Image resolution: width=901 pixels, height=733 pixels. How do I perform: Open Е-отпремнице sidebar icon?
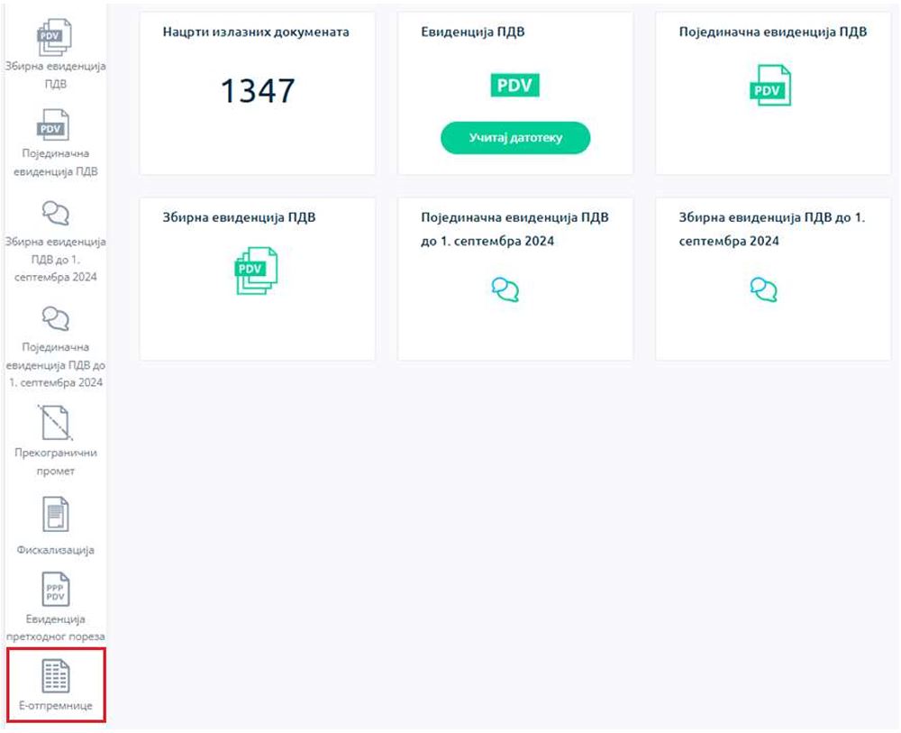[56, 675]
